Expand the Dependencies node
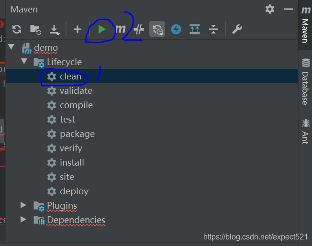 23,219
